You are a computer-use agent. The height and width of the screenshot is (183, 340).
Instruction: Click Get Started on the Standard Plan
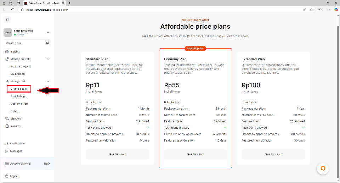coord(117,154)
